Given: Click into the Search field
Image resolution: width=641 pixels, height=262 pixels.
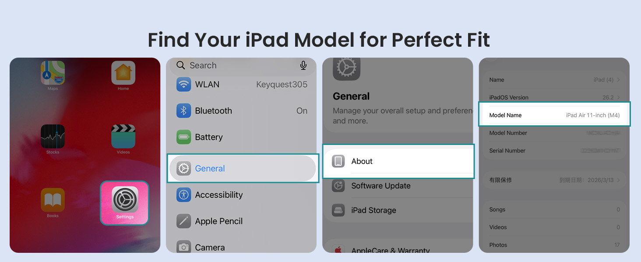Looking at the screenshot, I should click(241, 65).
